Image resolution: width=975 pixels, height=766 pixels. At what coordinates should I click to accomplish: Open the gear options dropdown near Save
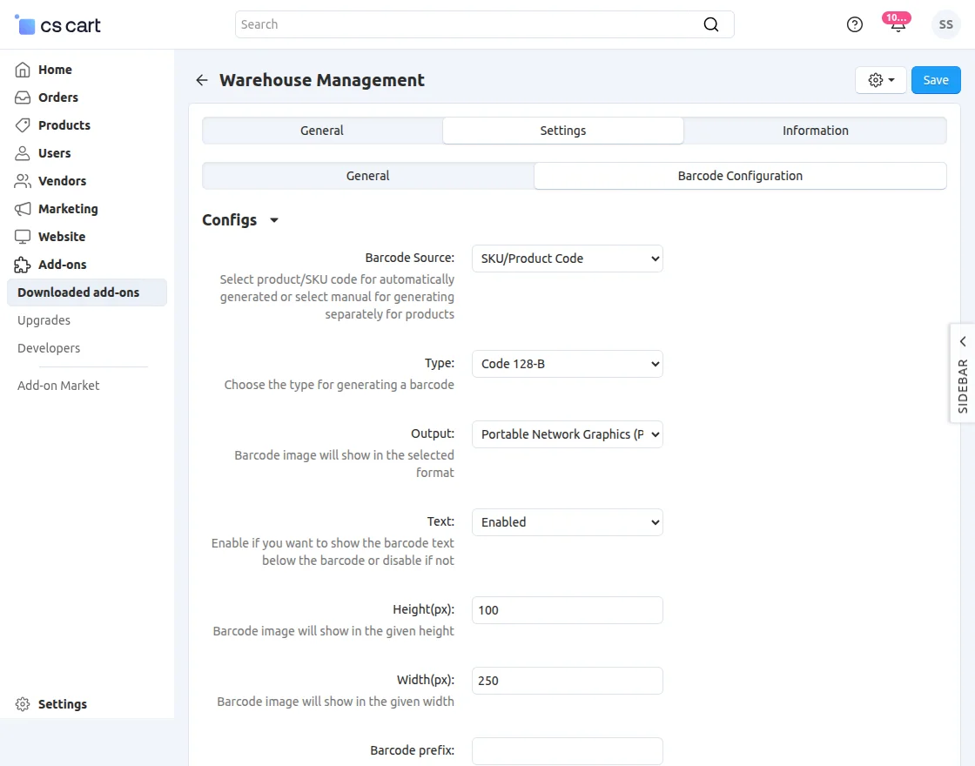coord(881,80)
